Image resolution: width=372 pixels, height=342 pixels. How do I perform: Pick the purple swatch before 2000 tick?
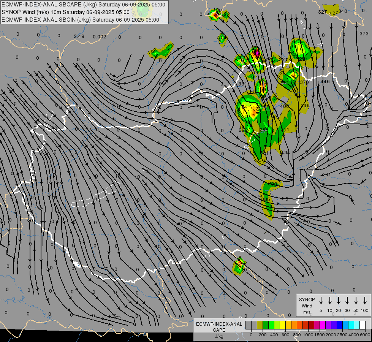(x=329, y=325)
